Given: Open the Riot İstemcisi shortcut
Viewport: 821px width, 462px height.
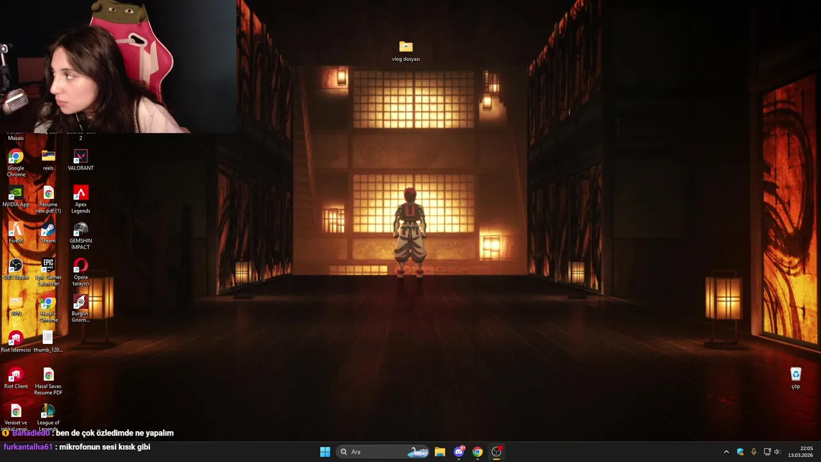Looking at the screenshot, I should 16,342.
